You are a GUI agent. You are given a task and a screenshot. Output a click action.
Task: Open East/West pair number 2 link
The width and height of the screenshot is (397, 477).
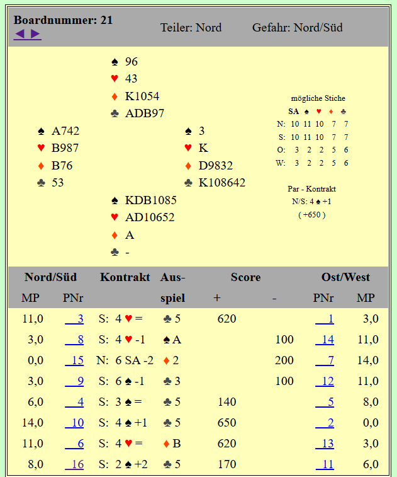click(325, 423)
